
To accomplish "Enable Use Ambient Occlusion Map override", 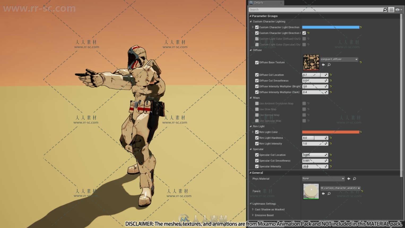I will [x=257, y=103].
